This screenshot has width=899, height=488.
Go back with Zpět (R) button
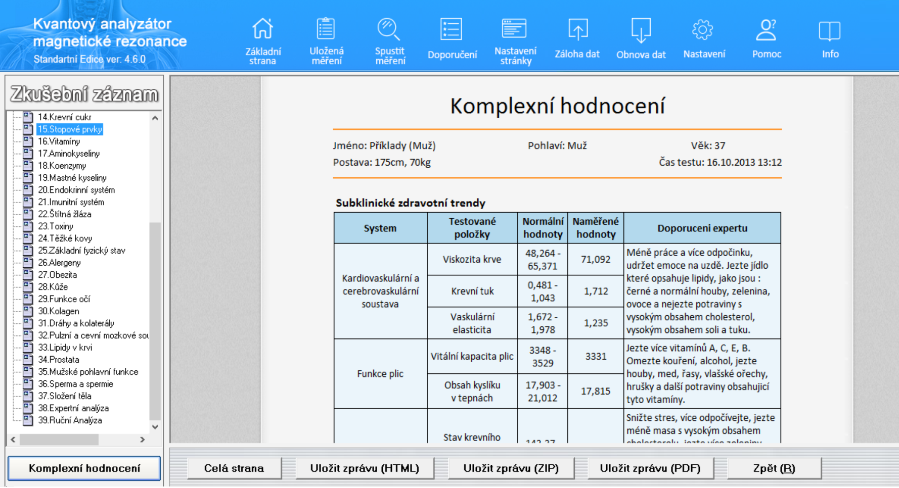(x=774, y=468)
